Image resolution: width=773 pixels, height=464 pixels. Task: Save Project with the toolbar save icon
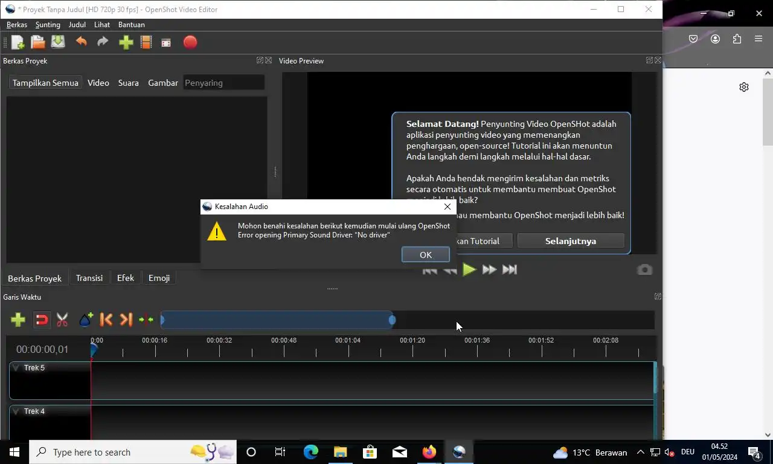tap(58, 42)
